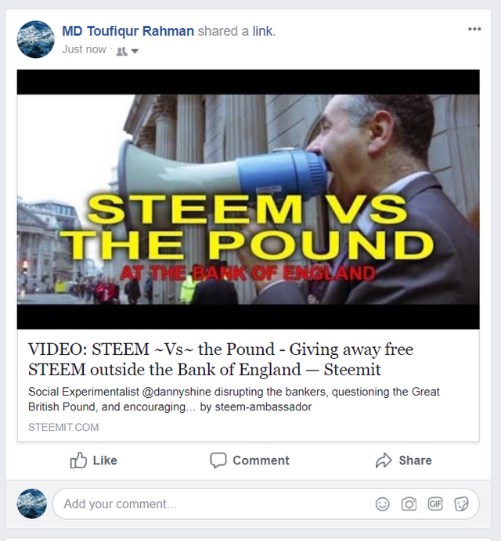Open the GIF picker in comment box
The image size is (501, 541).
pos(435,504)
